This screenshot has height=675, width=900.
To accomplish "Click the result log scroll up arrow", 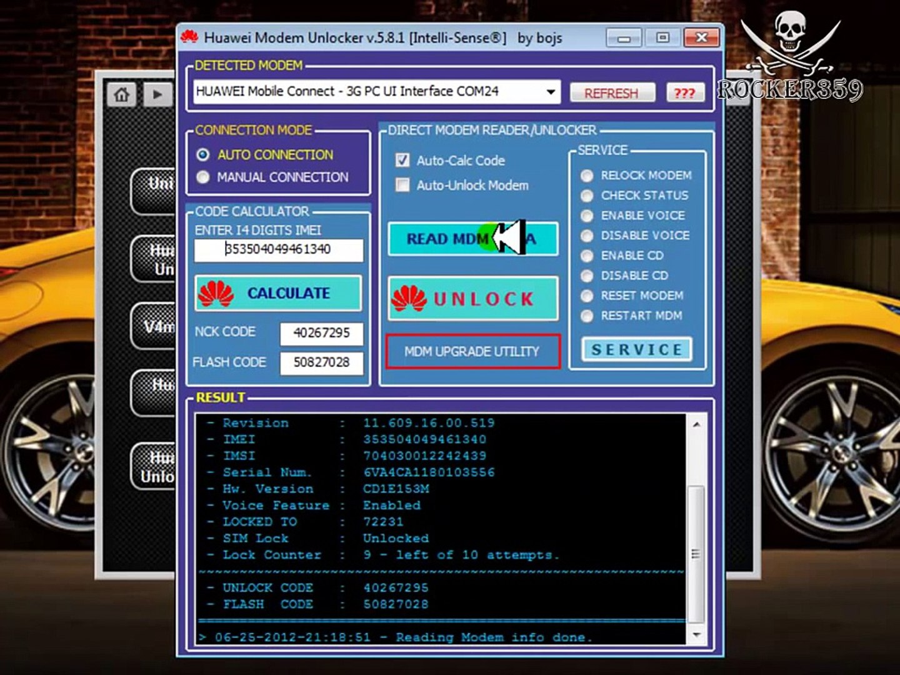I will pyautogui.click(x=697, y=424).
